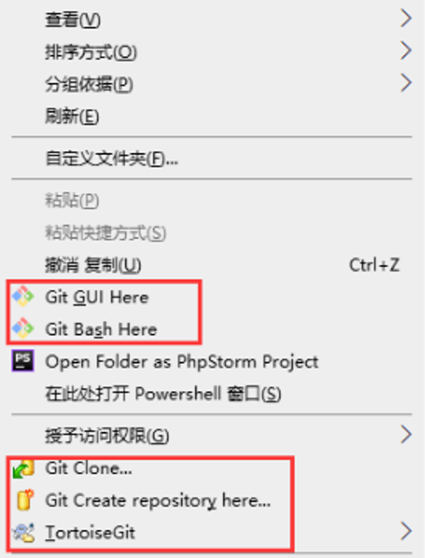Expand the 授予访问权限(G) submenu arrow
The image size is (425, 558).
point(405,435)
